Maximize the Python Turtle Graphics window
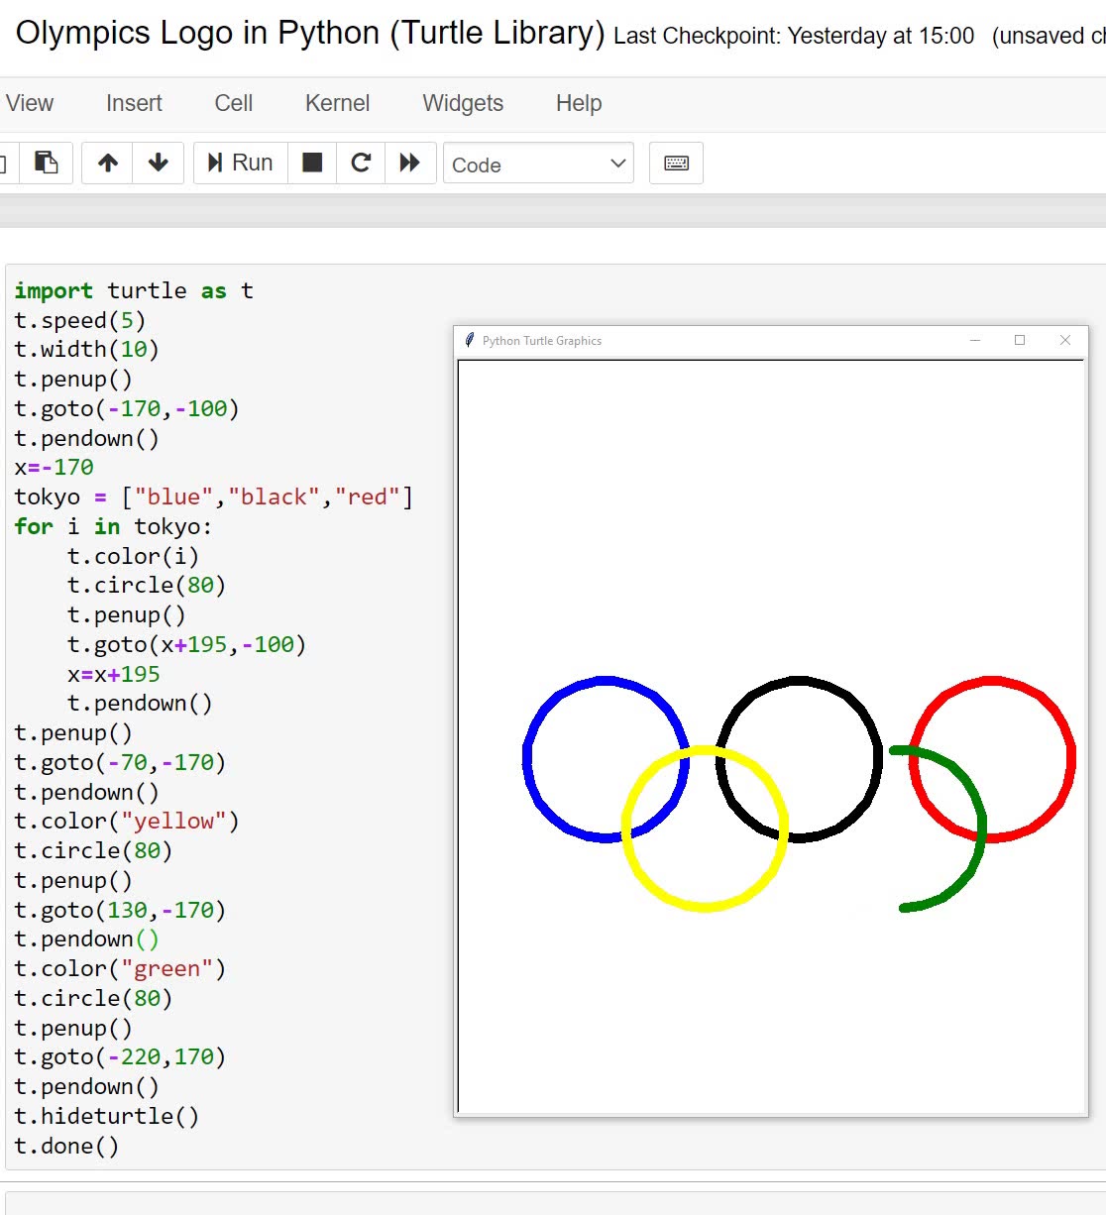Viewport: 1106px width, 1215px height. pyautogui.click(x=1020, y=340)
